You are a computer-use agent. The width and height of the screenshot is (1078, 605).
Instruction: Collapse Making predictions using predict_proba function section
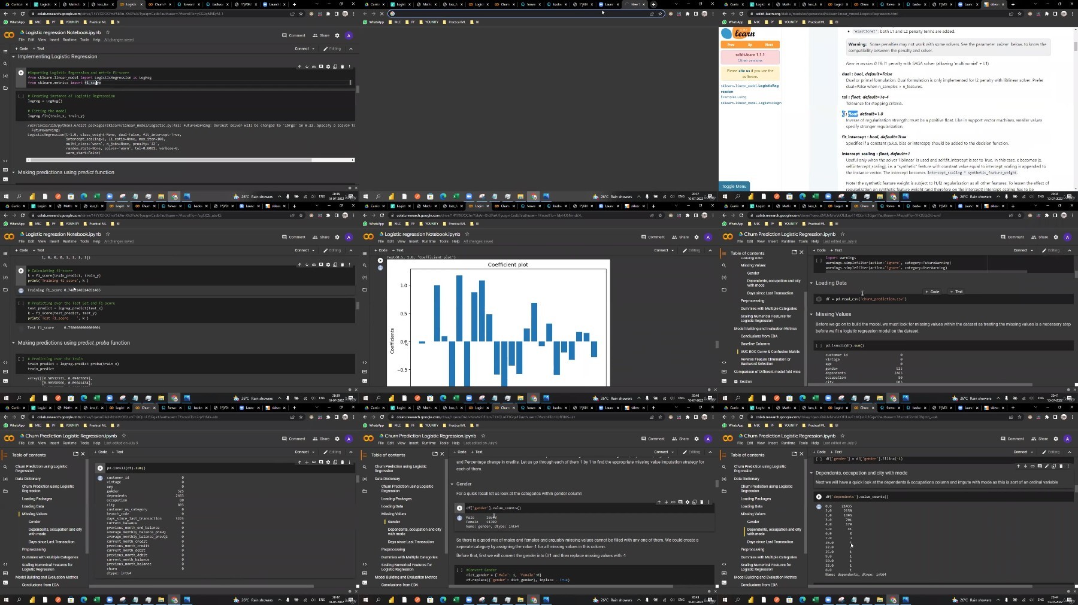coord(13,343)
